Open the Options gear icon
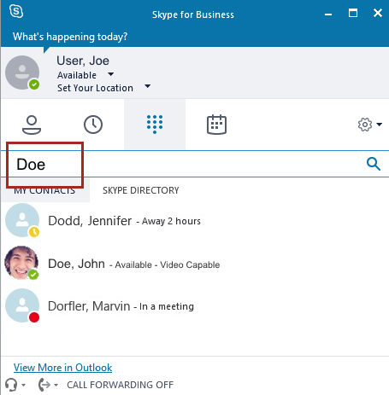The image size is (389, 395). [x=365, y=125]
